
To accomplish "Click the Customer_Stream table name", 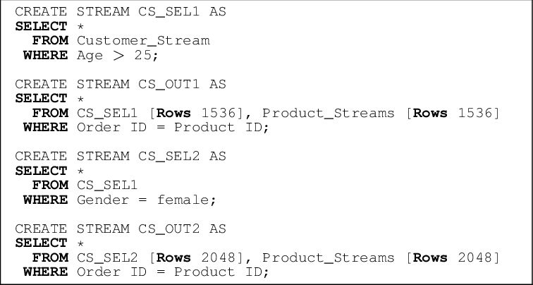I will point(143,40).
